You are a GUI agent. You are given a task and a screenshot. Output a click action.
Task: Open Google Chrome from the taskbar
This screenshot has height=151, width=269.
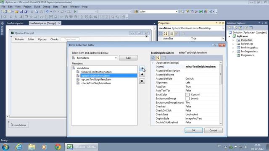pyautogui.click(x=58, y=147)
